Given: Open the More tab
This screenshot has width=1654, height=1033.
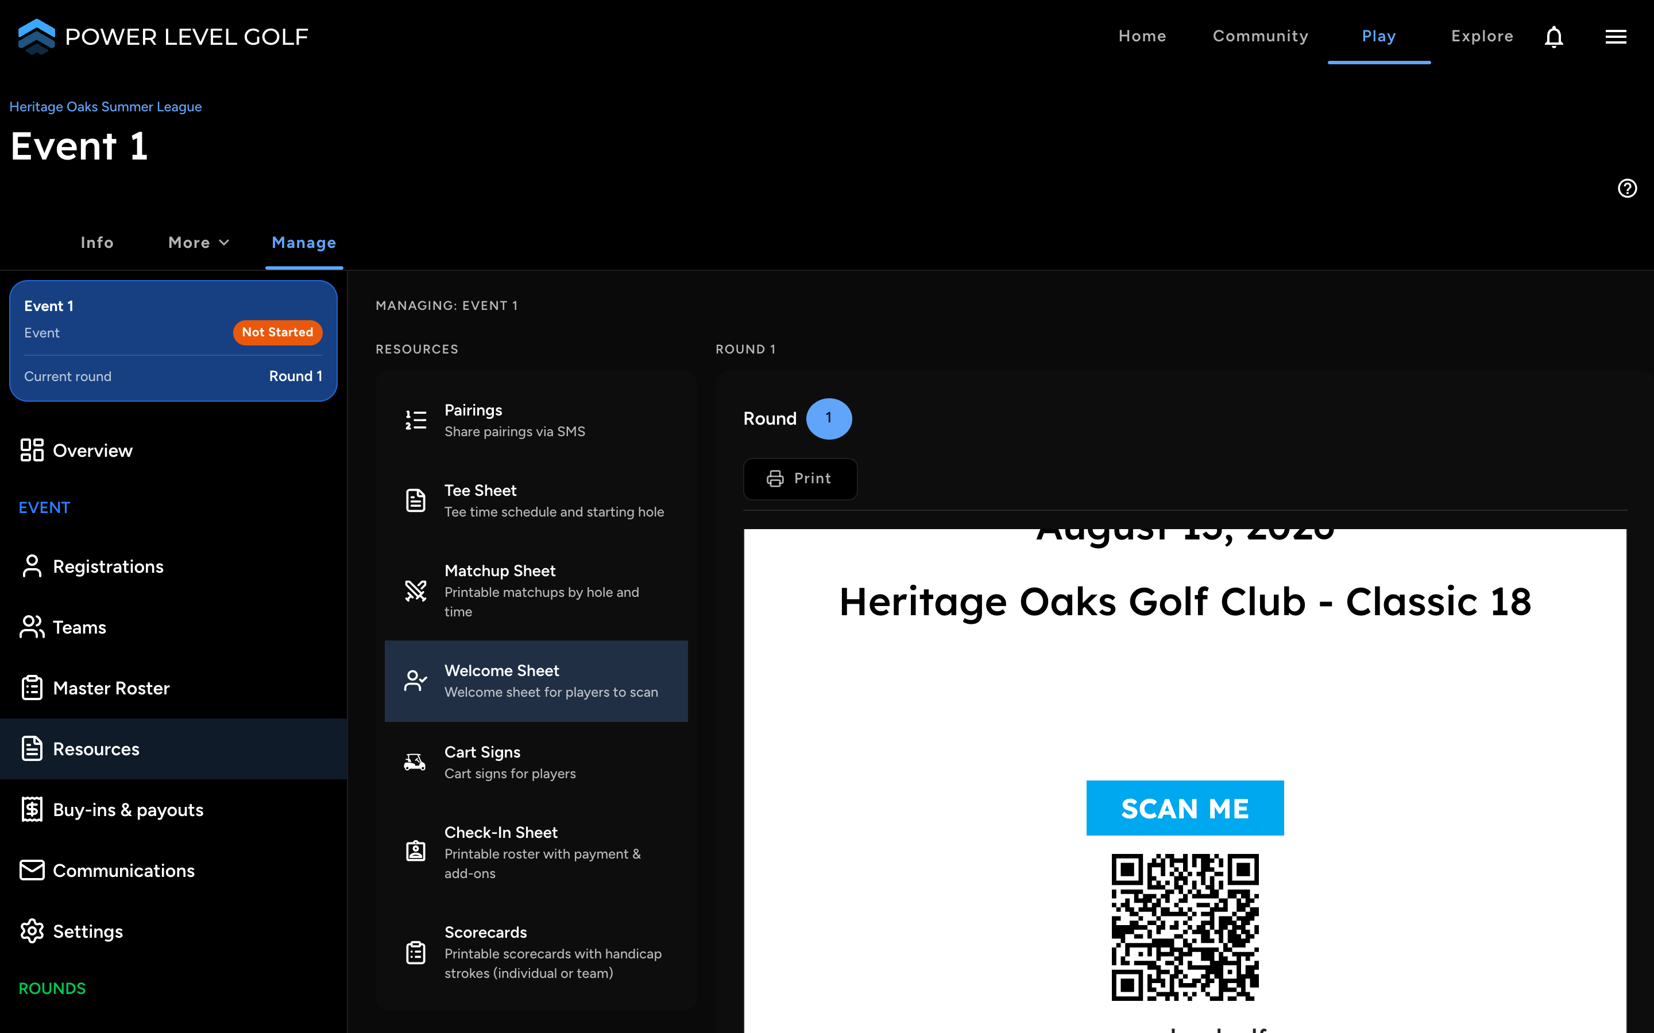Looking at the screenshot, I should tap(199, 243).
